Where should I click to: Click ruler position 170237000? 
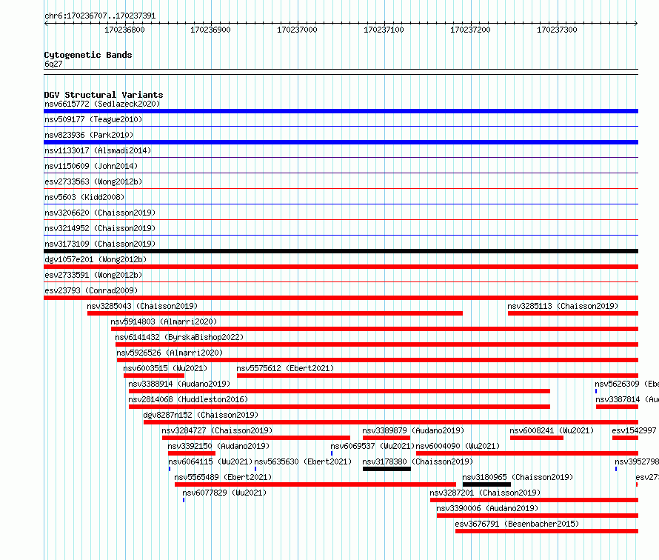tap(297, 30)
